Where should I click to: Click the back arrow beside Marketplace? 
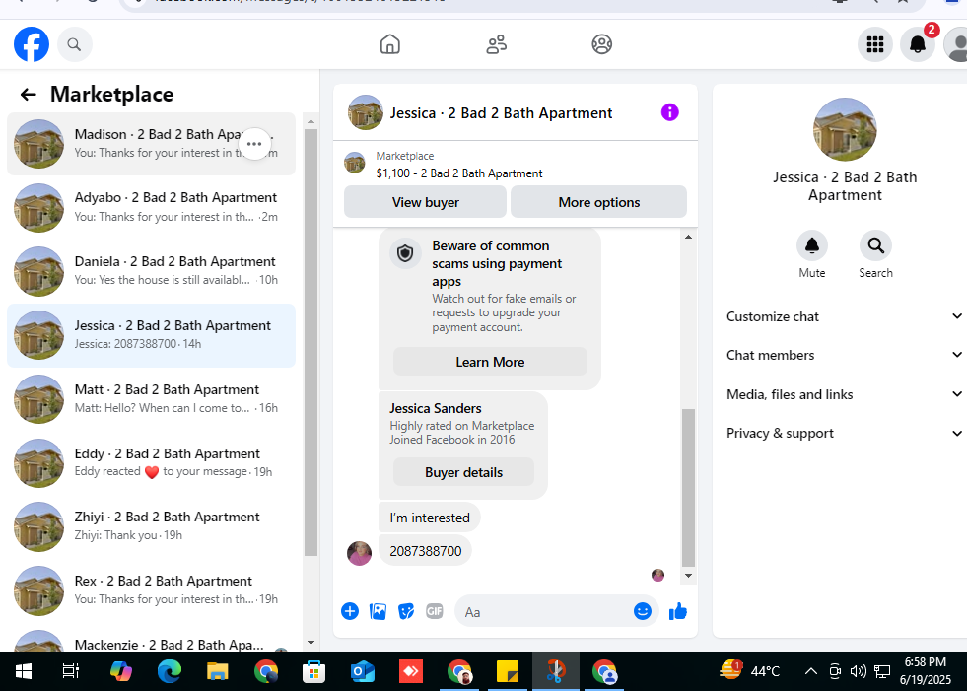click(x=28, y=95)
